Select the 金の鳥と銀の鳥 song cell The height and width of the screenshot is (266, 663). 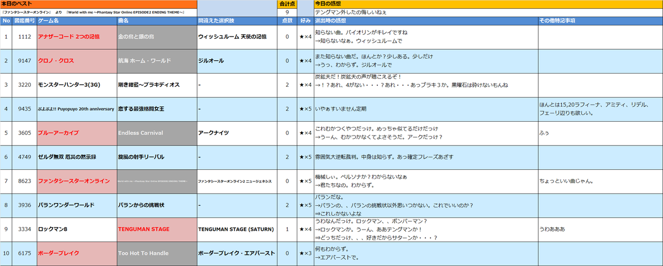[x=156, y=36]
